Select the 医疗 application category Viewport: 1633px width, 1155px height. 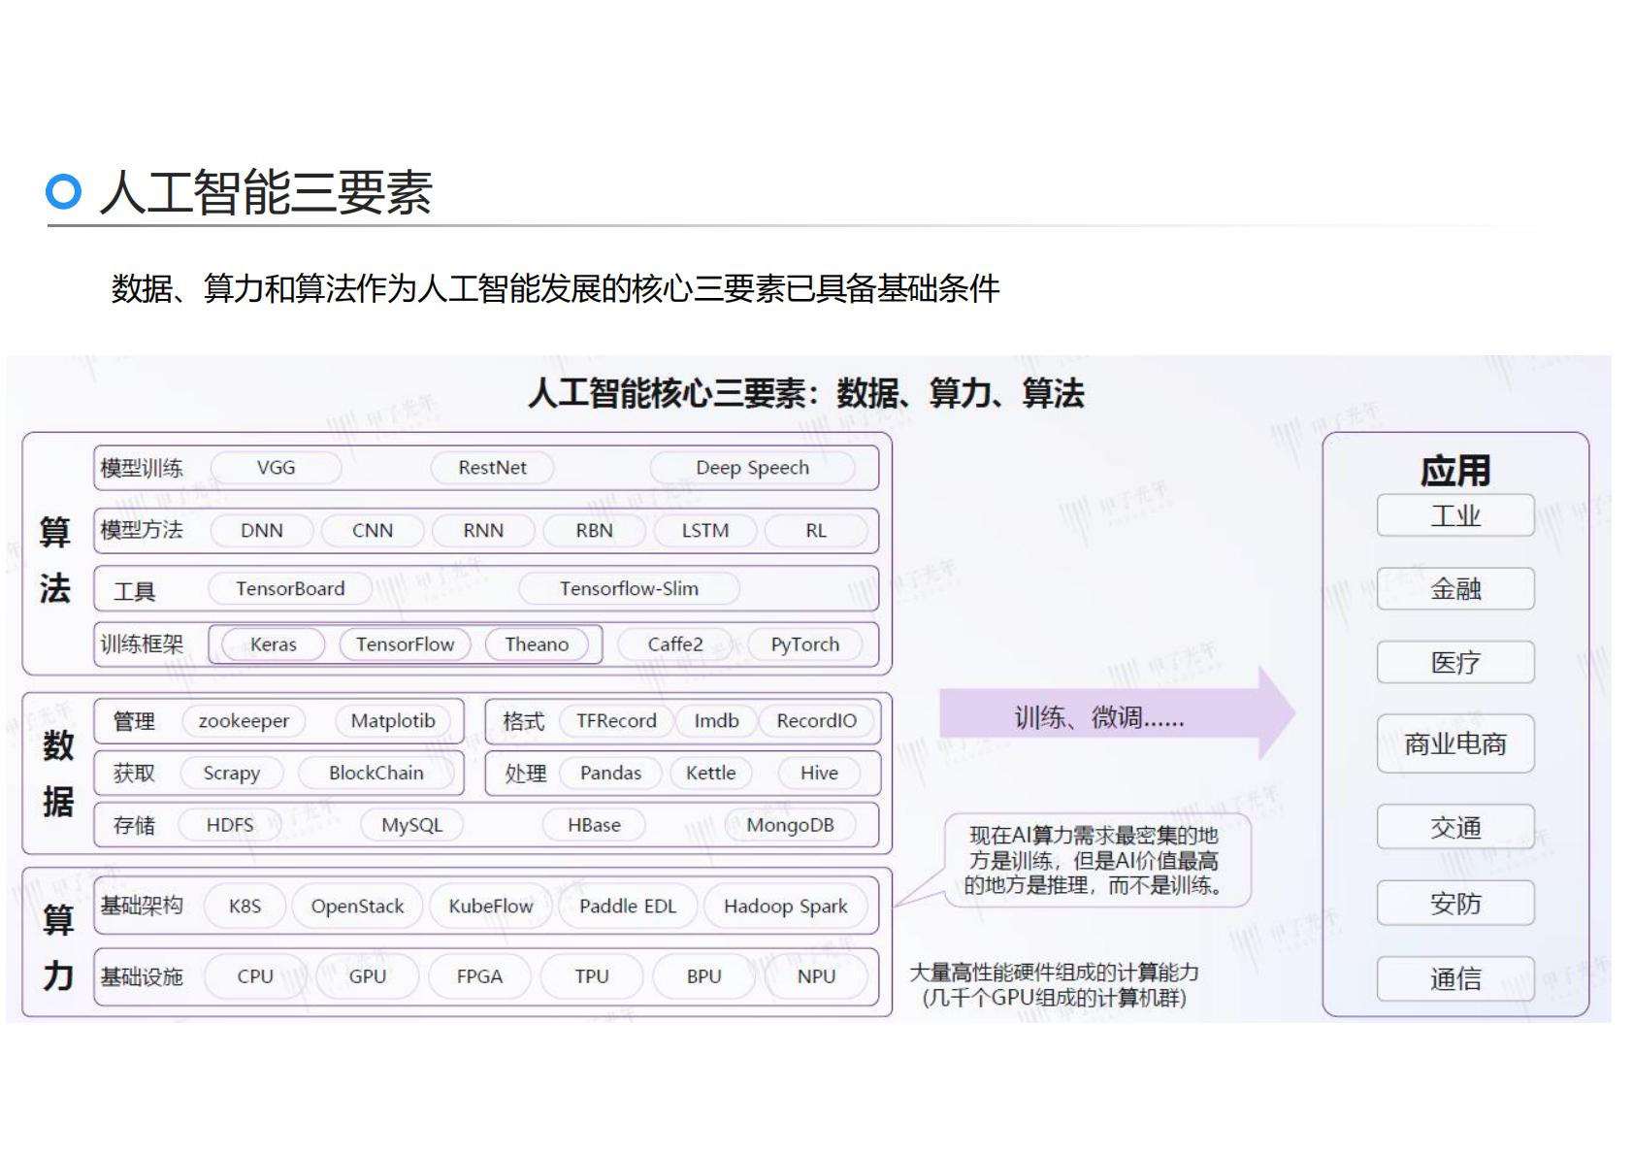pos(1456,661)
